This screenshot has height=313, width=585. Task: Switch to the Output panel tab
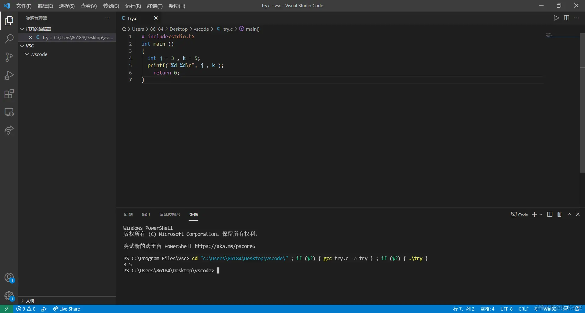coord(146,215)
